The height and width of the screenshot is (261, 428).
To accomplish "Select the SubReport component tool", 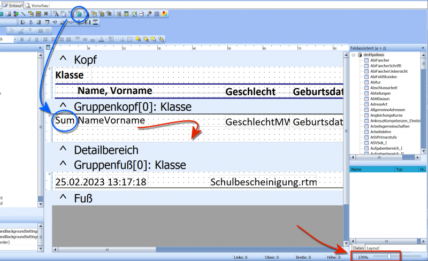I will [126, 14].
